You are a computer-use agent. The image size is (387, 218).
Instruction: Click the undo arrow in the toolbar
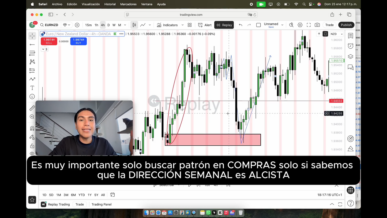pyautogui.click(x=241, y=25)
